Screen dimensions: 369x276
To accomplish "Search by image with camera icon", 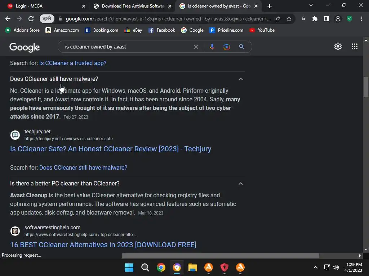I will [x=227, y=47].
